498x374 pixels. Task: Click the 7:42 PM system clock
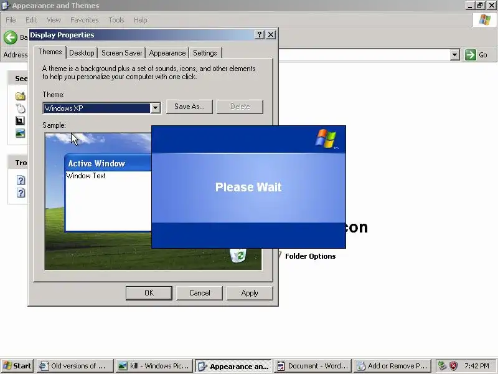[477, 366]
